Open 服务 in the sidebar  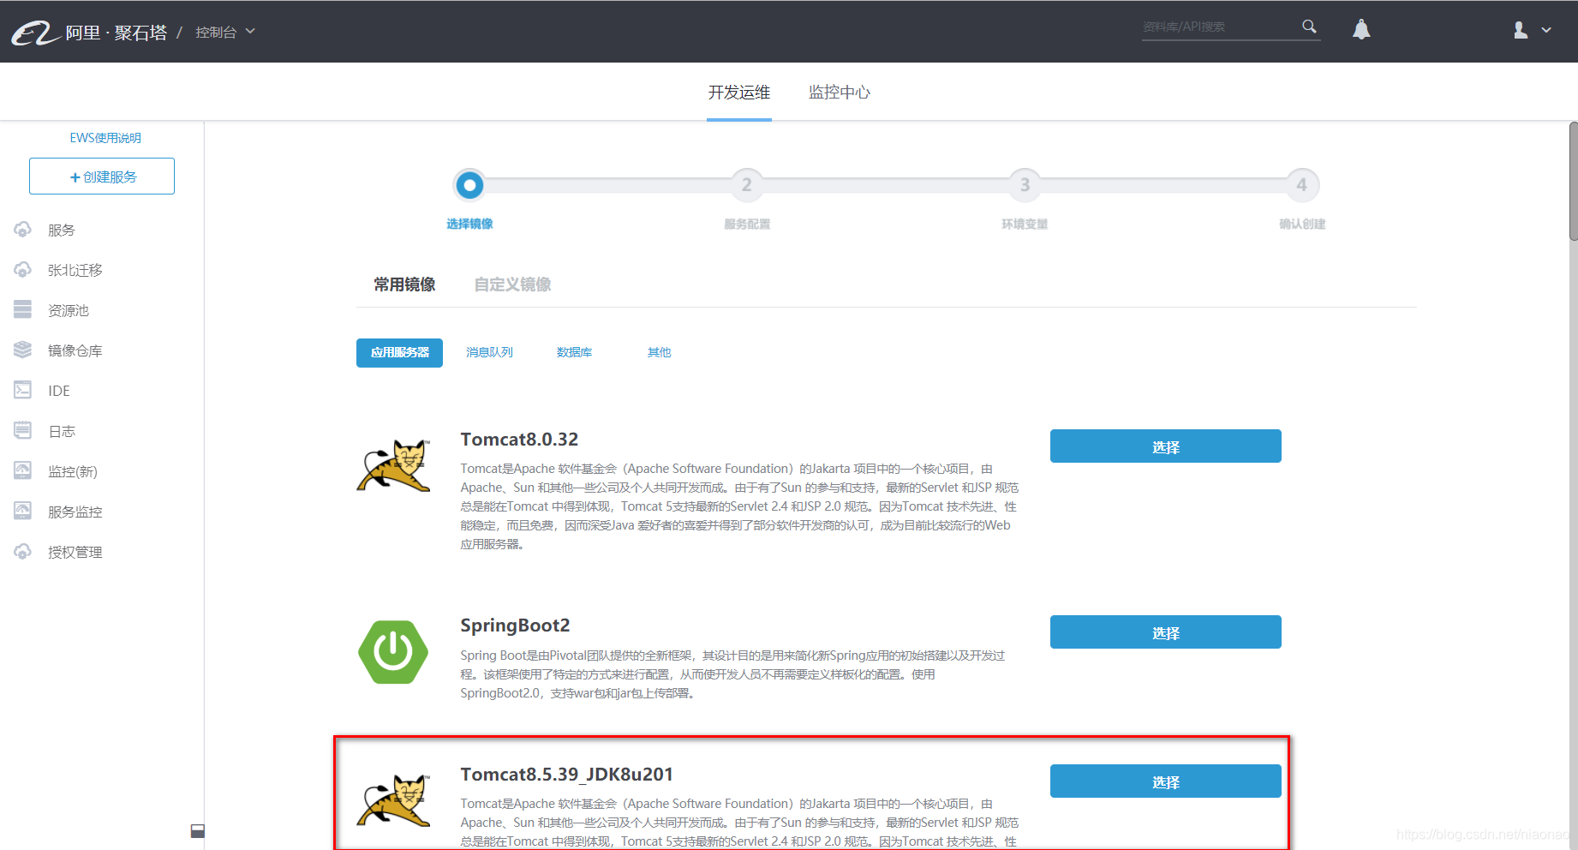[62, 230]
